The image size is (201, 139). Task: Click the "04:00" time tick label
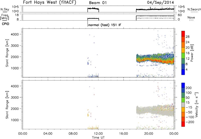(x=48, y=134)
